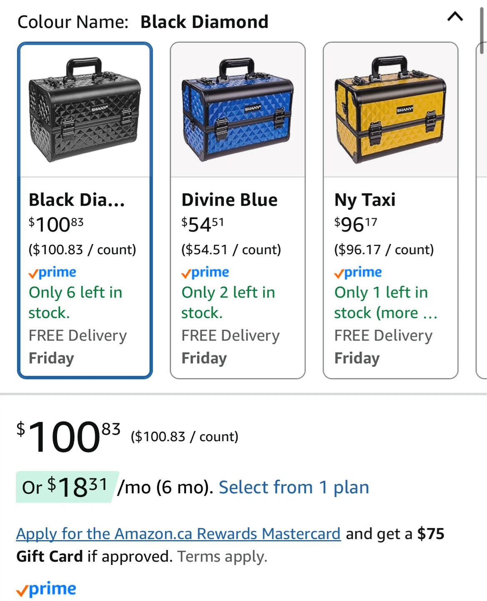
Task: Choose the Divine Blue $54.51 price option
Action: (203, 225)
